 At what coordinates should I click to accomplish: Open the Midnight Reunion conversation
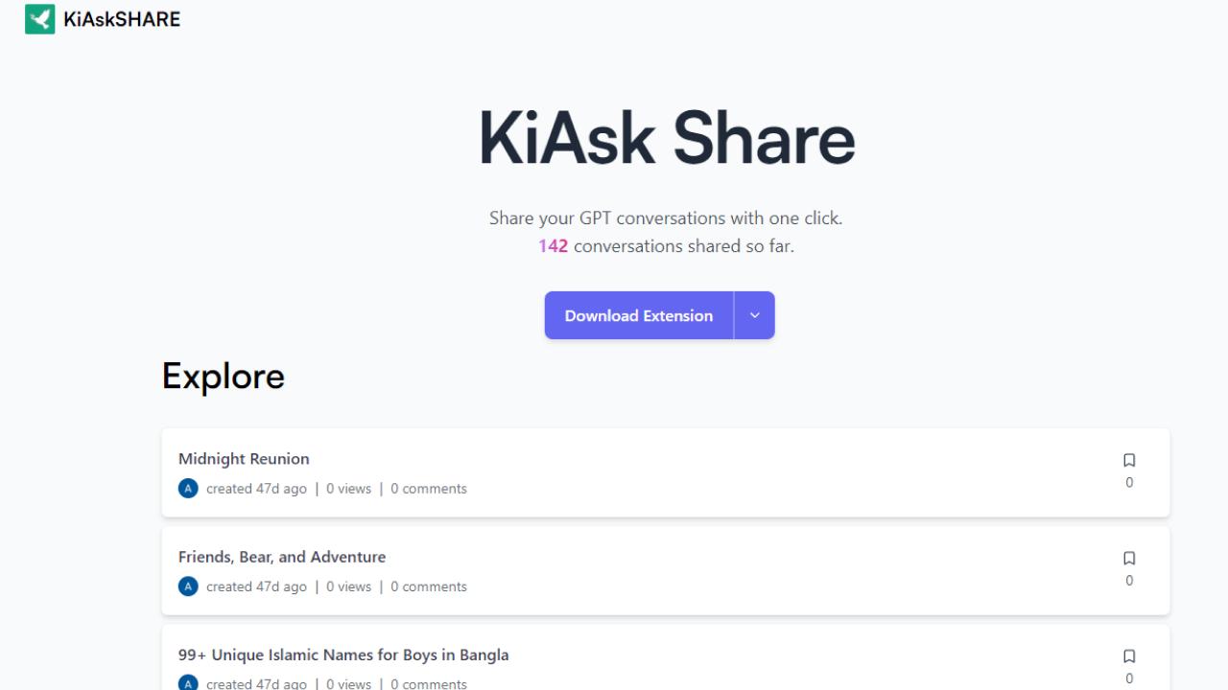(x=244, y=459)
